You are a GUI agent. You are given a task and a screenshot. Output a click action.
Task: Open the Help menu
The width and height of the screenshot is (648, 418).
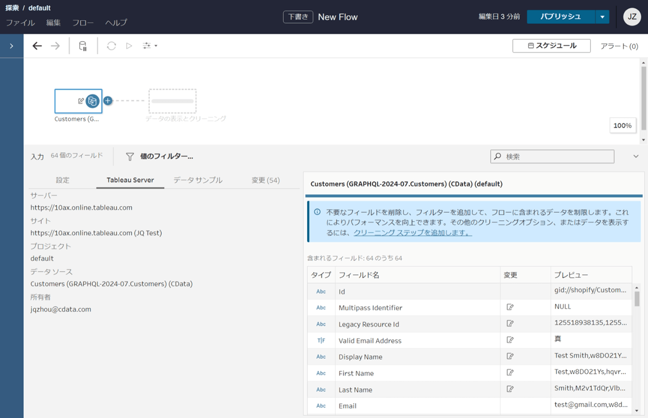(x=116, y=22)
